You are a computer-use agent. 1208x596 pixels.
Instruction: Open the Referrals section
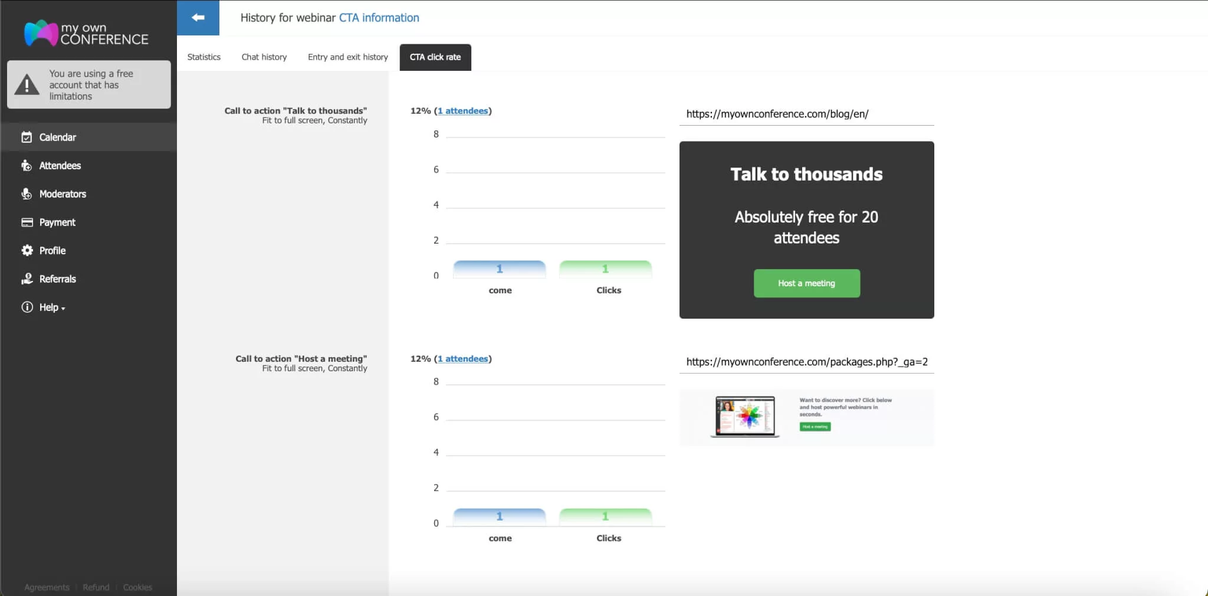57,279
